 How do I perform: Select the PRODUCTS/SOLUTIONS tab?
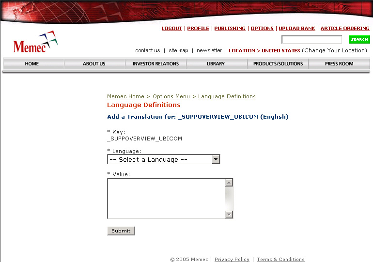tap(278, 64)
